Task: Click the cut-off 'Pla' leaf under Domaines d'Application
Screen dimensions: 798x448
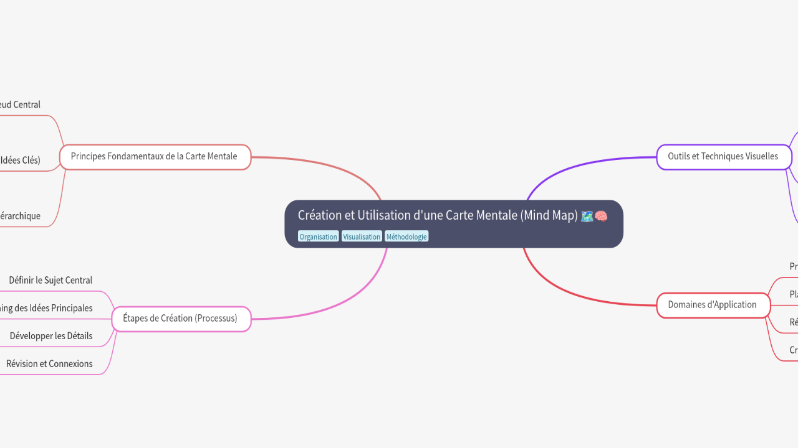Action: point(793,294)
